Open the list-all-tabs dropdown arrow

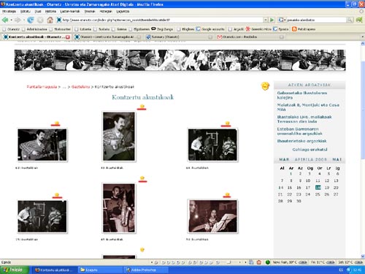[x=363, y=37]
